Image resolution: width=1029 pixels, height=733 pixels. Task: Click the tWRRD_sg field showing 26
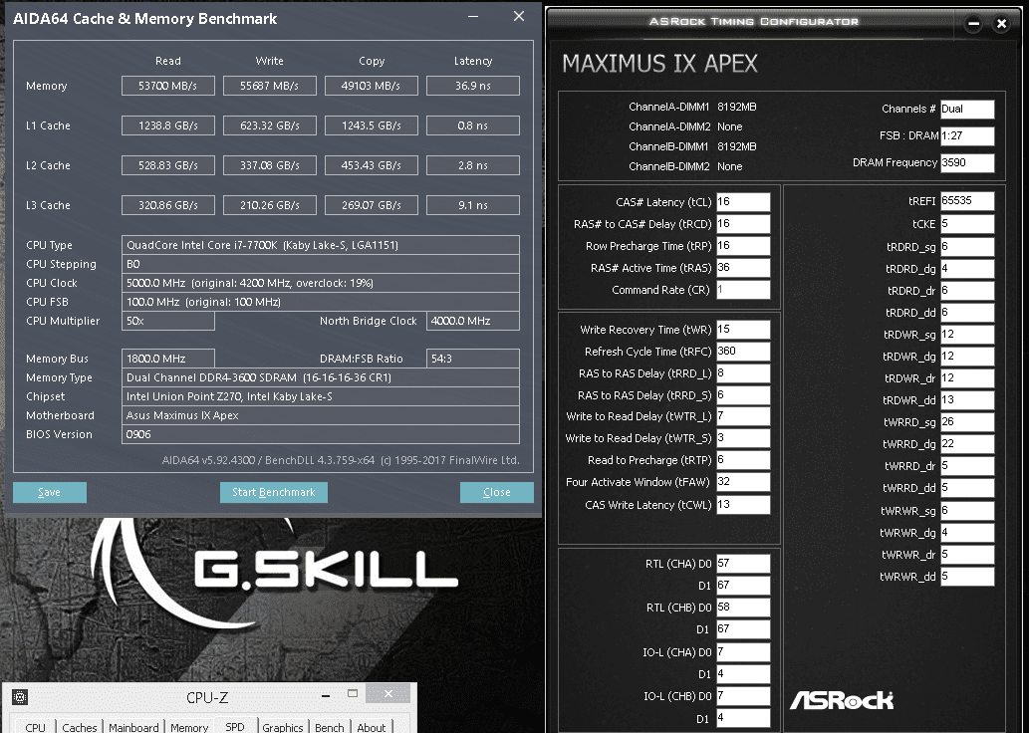[967, 422]
